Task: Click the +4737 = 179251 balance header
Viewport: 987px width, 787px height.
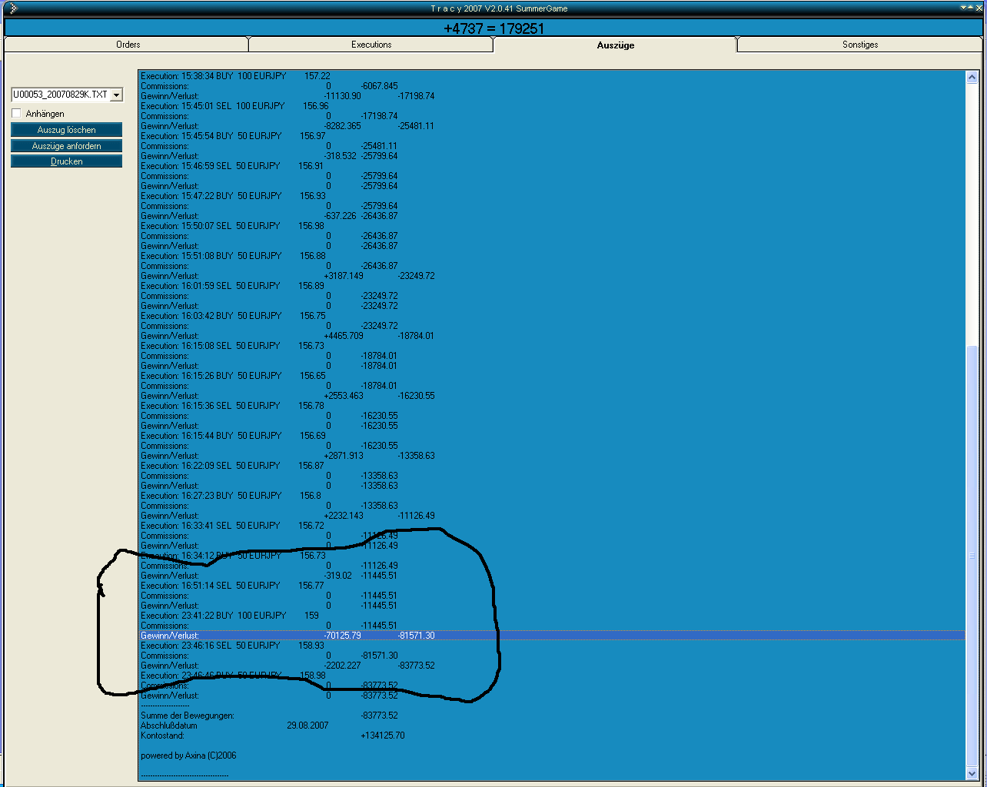Action: pos(493,28)
